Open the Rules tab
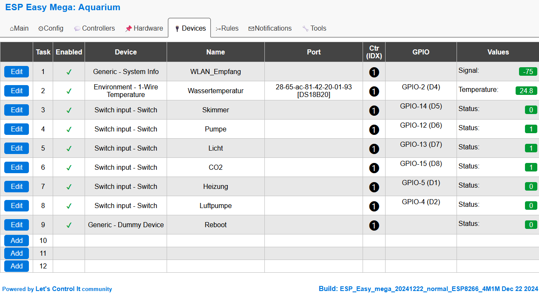Image resolution: width=539 pixels, height=294 pixels. pos(227,29)
